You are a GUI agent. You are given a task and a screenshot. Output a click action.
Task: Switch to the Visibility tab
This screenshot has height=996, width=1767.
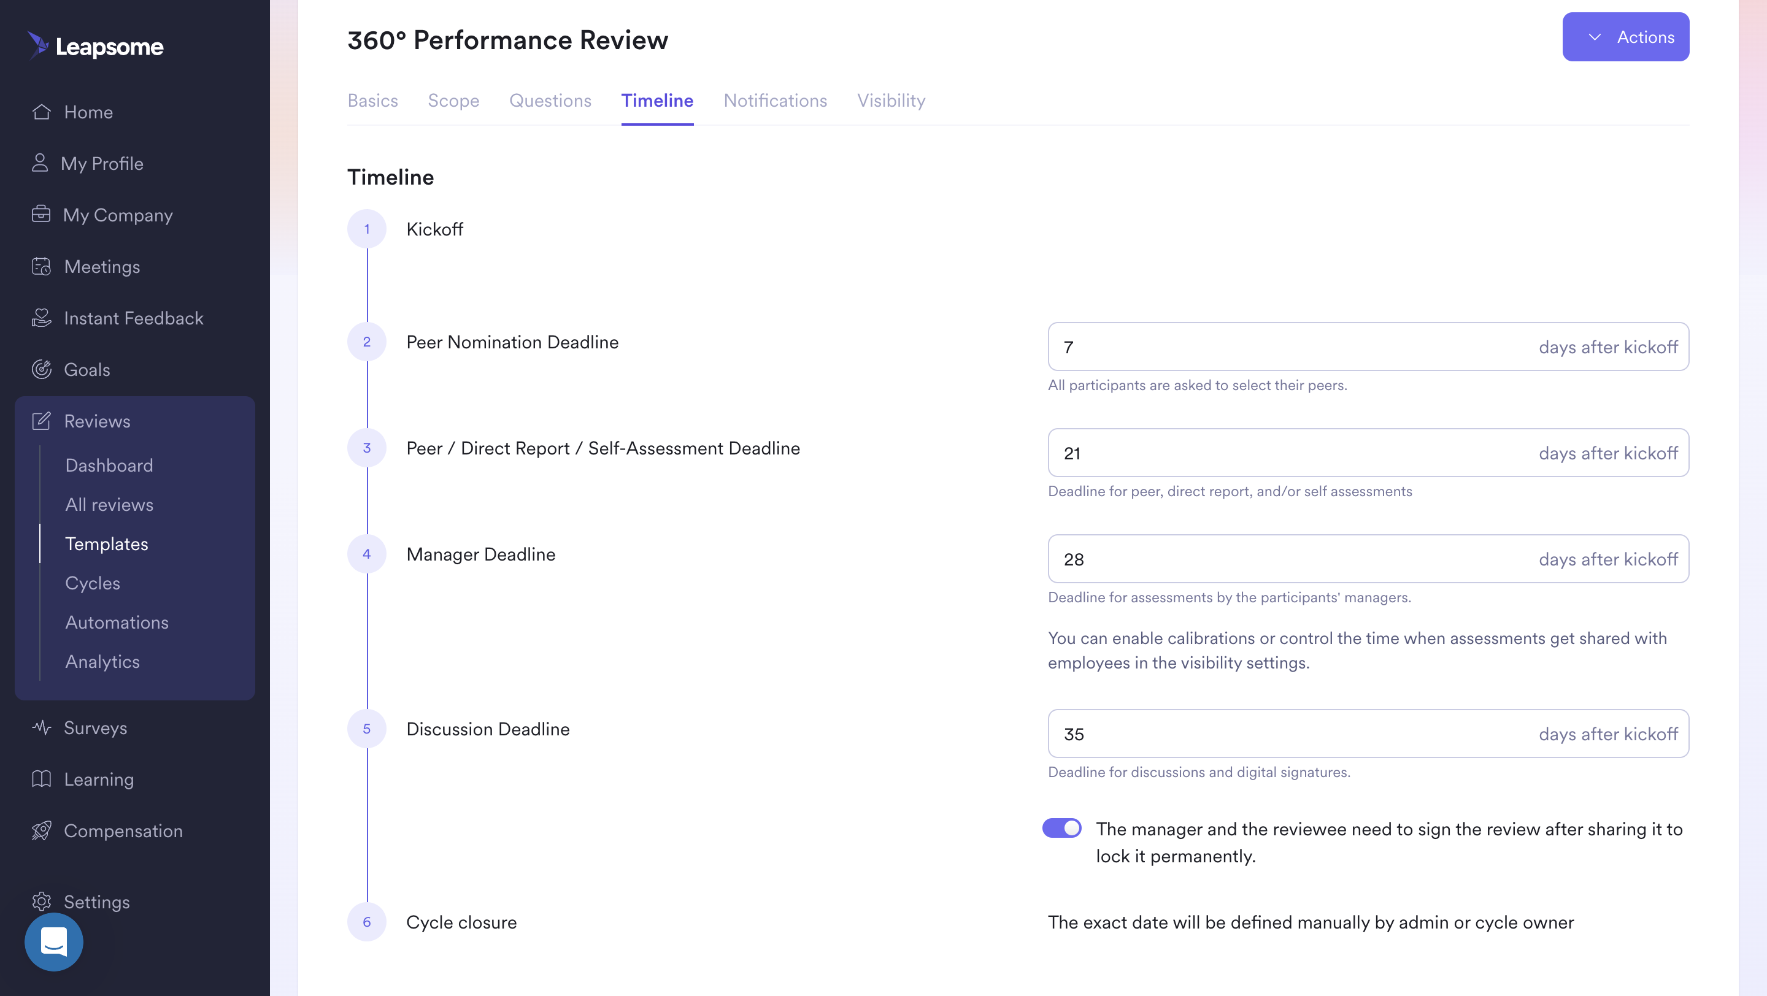click(x=891, y=101)
